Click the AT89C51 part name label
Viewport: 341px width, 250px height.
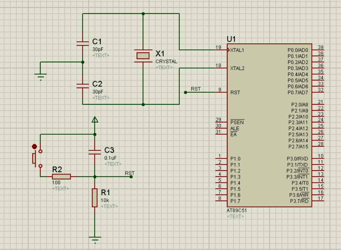[237, 210]
